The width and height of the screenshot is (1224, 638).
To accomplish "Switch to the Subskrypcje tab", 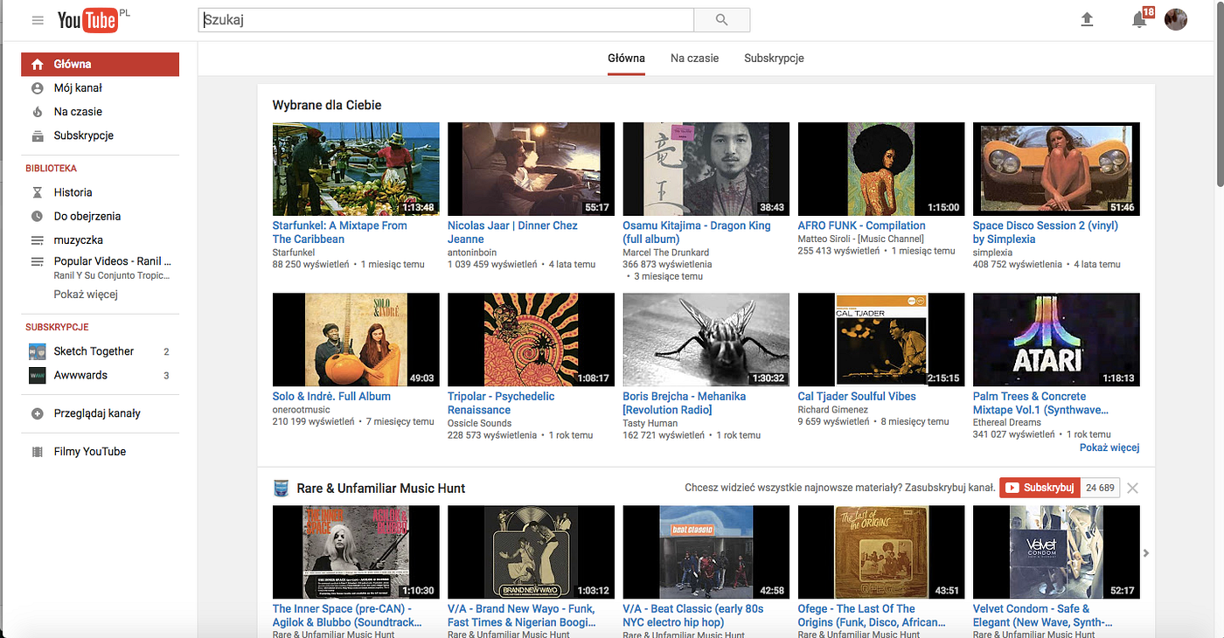I will pyautogui.click(x=774, y=59).
